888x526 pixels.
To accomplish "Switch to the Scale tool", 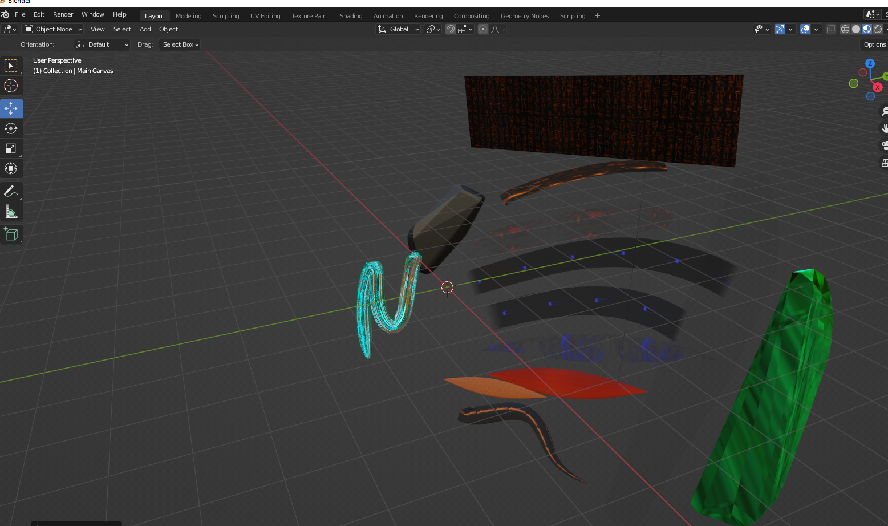I will (x=11, y=148).
